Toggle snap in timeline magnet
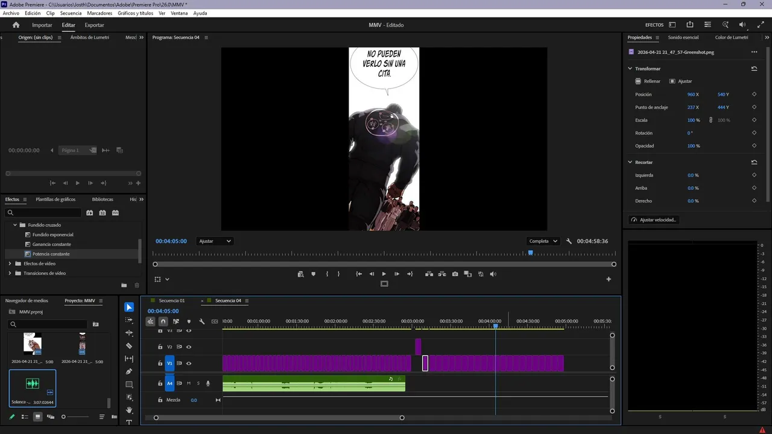 [163, 321]
